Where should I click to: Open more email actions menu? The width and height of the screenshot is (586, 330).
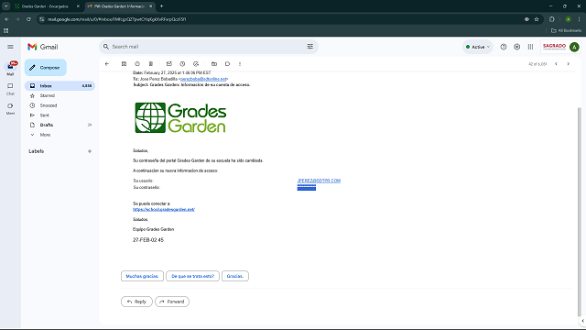click(240, 64)
